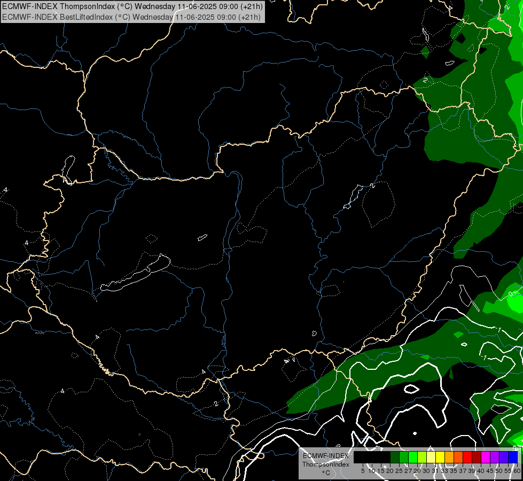Click the magenta 40–45 legend swatch
The width and height of the screenshot is (523, 481).
click(486, 457)
